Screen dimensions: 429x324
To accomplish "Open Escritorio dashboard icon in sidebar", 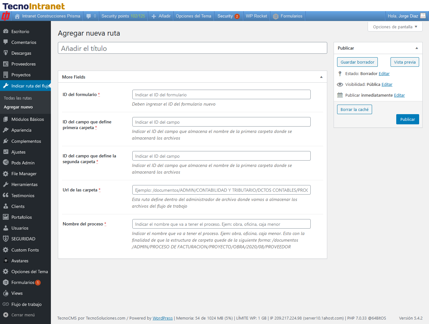I will [6, 31].
